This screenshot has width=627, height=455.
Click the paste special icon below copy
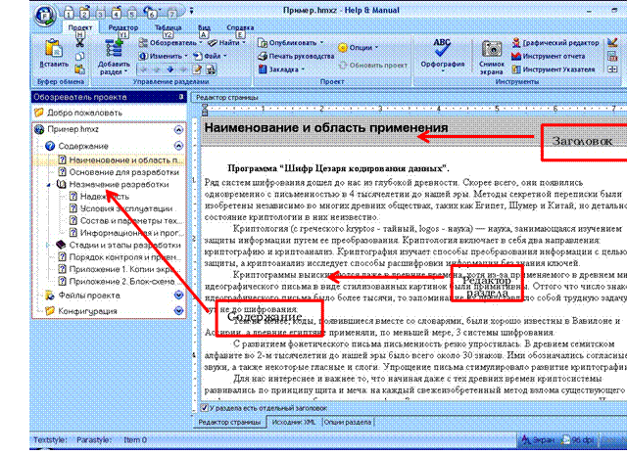click(x=80, y=69)
